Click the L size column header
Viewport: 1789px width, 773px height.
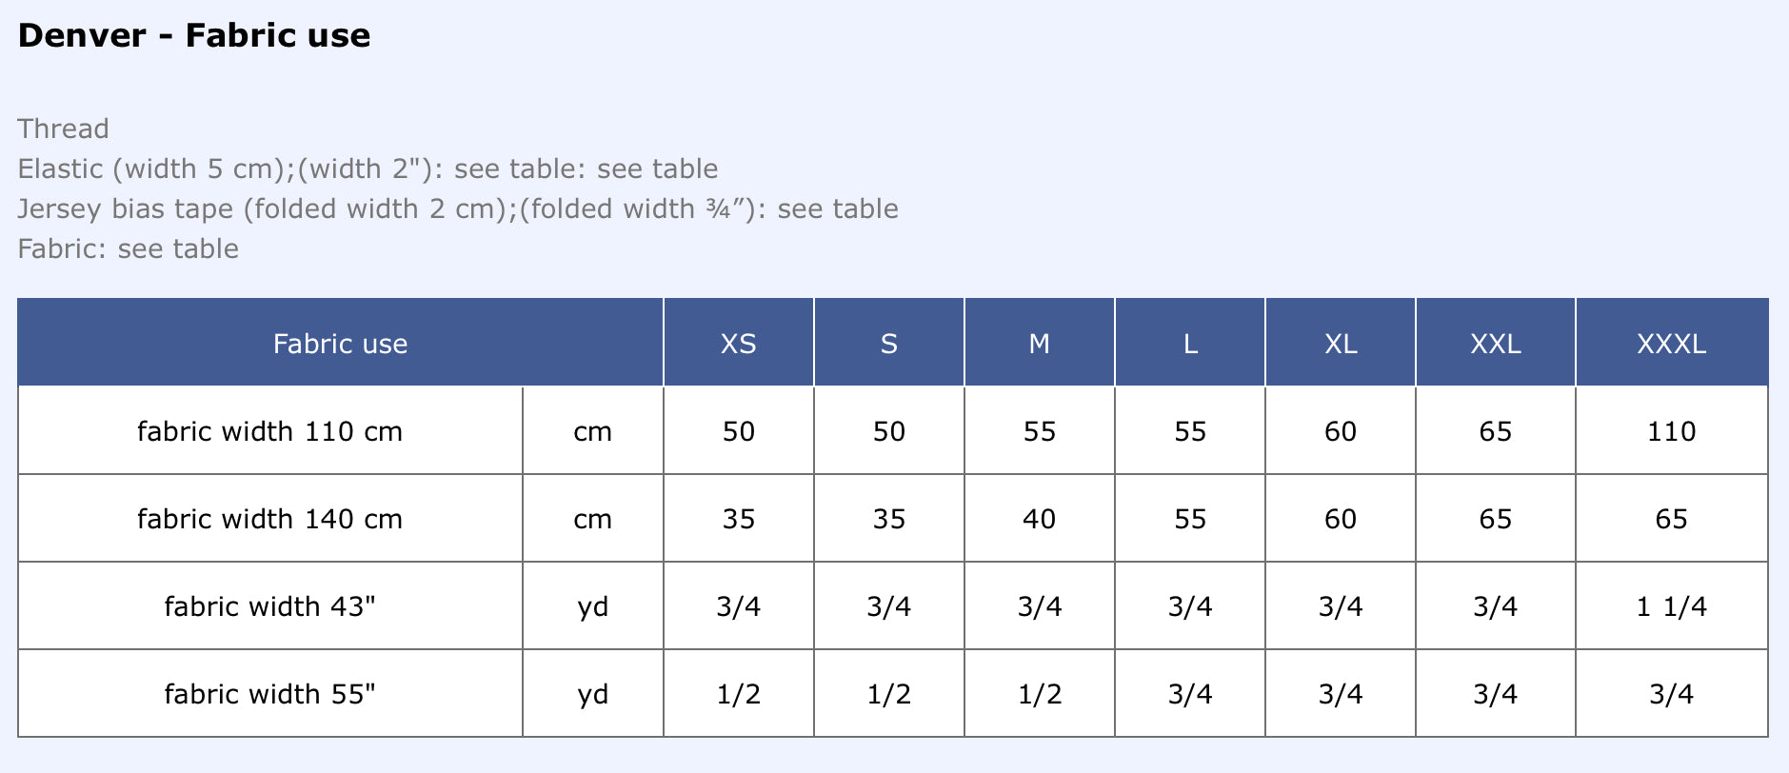(x=1190, y=344)
